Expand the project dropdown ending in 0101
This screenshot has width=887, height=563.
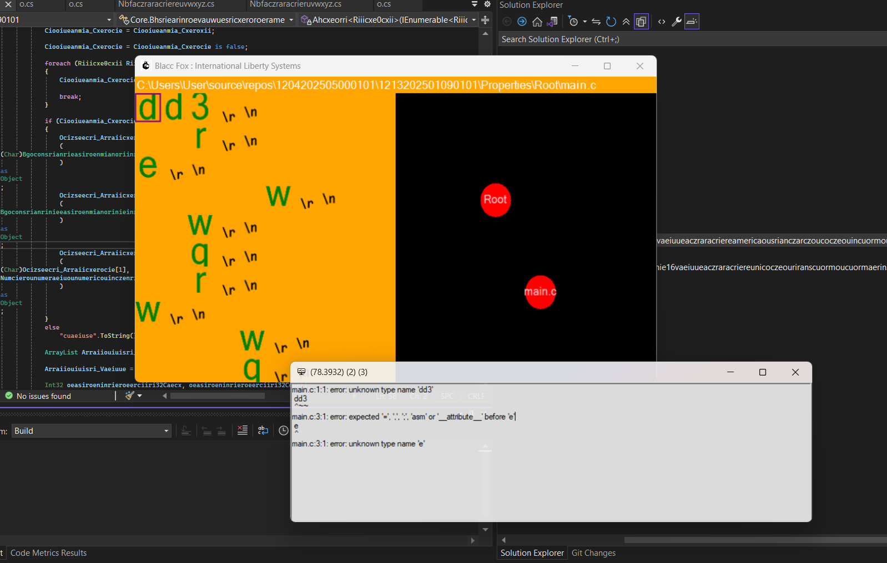(109, 20)
